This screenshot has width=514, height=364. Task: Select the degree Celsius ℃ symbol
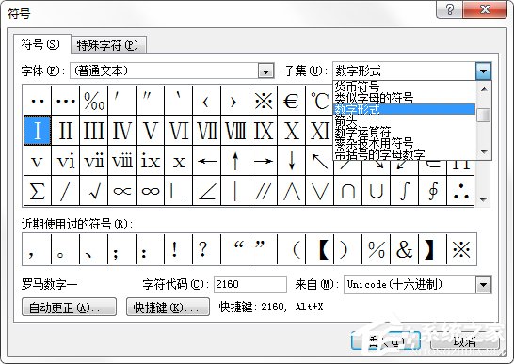pos(319,101)
